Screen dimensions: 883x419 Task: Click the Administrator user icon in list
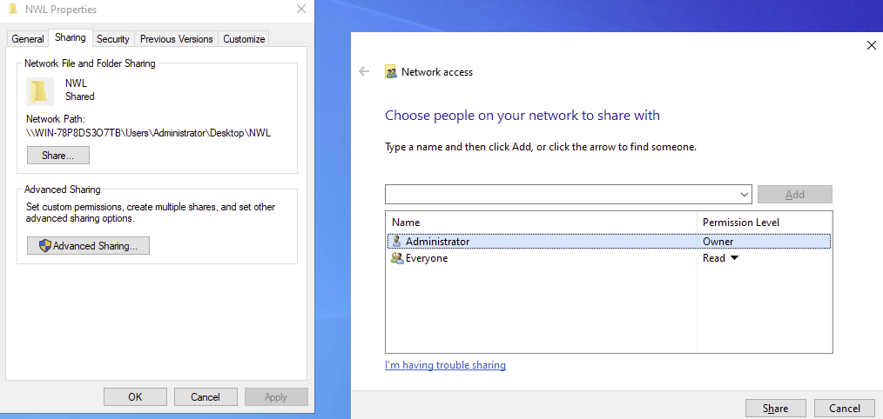tap(397, 242)
